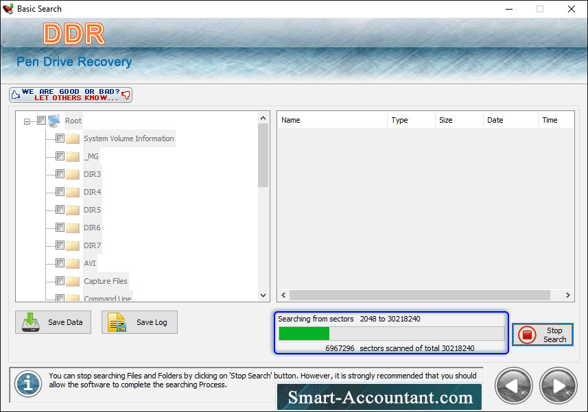Select the DIR5 tree item

point(92,210)
